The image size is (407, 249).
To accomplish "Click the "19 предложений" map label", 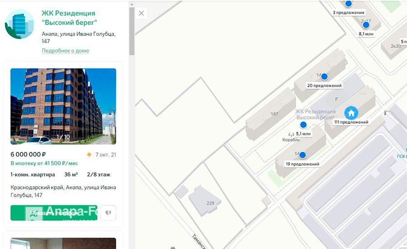I will [303, 164].
